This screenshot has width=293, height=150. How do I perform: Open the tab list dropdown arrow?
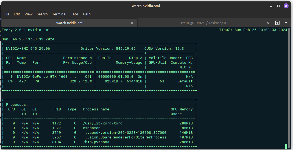click(286, 23)
